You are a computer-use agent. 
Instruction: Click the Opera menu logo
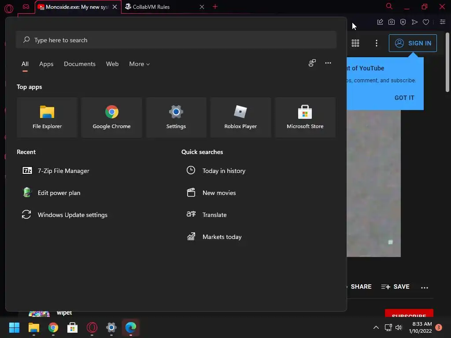pos(9,9)
